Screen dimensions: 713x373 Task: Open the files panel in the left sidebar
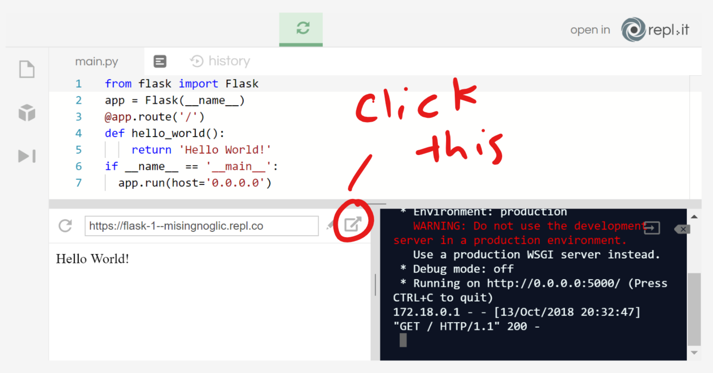click(x=26, y=69)
